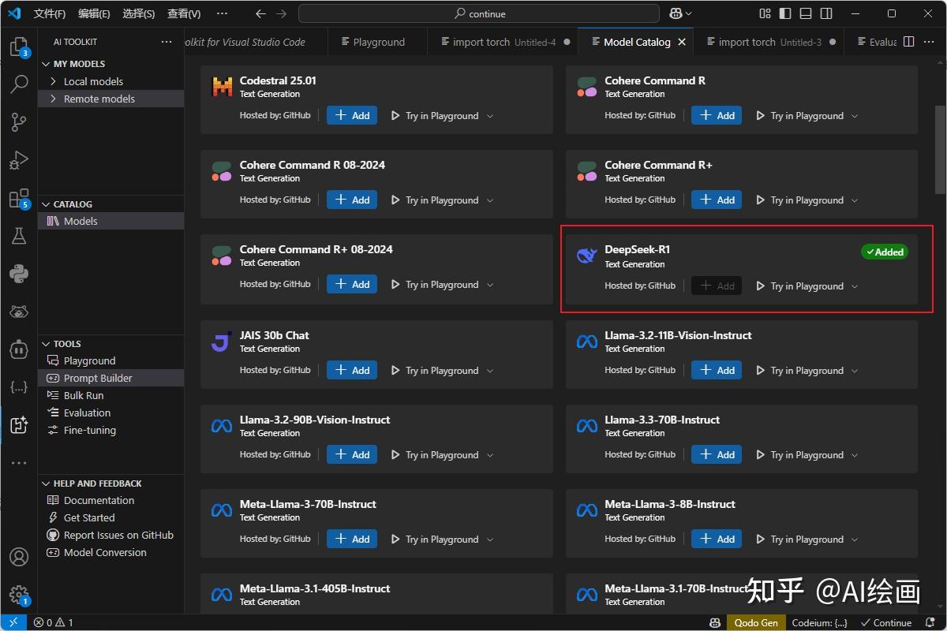Open the AI Toolkit icon in activity bar
Viewport: 947px width, 631px height.
pyautogui.click(x=18, y=425)
